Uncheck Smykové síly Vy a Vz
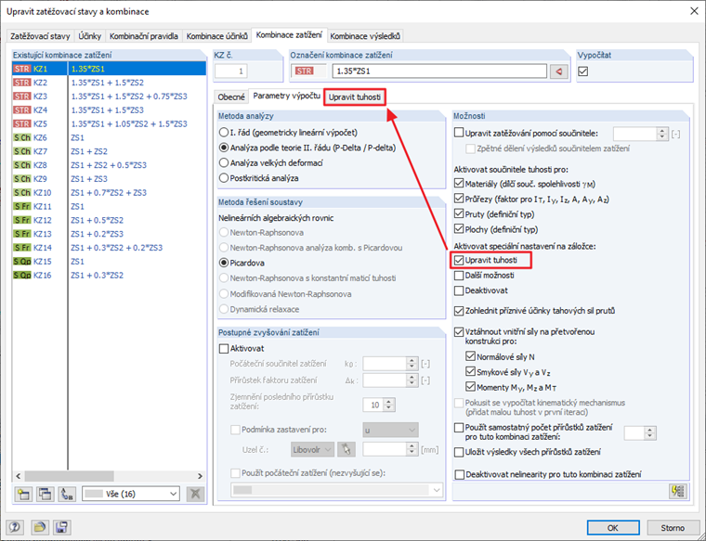This screenshot has width=706, height=541. [x=471, y=372]
